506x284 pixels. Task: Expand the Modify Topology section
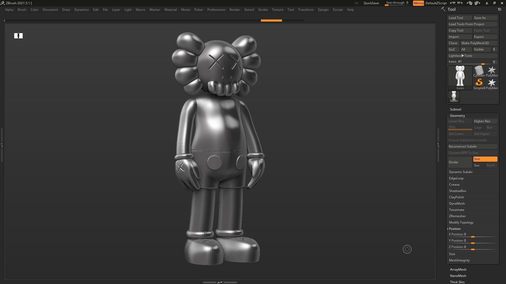tap(461, 222)
